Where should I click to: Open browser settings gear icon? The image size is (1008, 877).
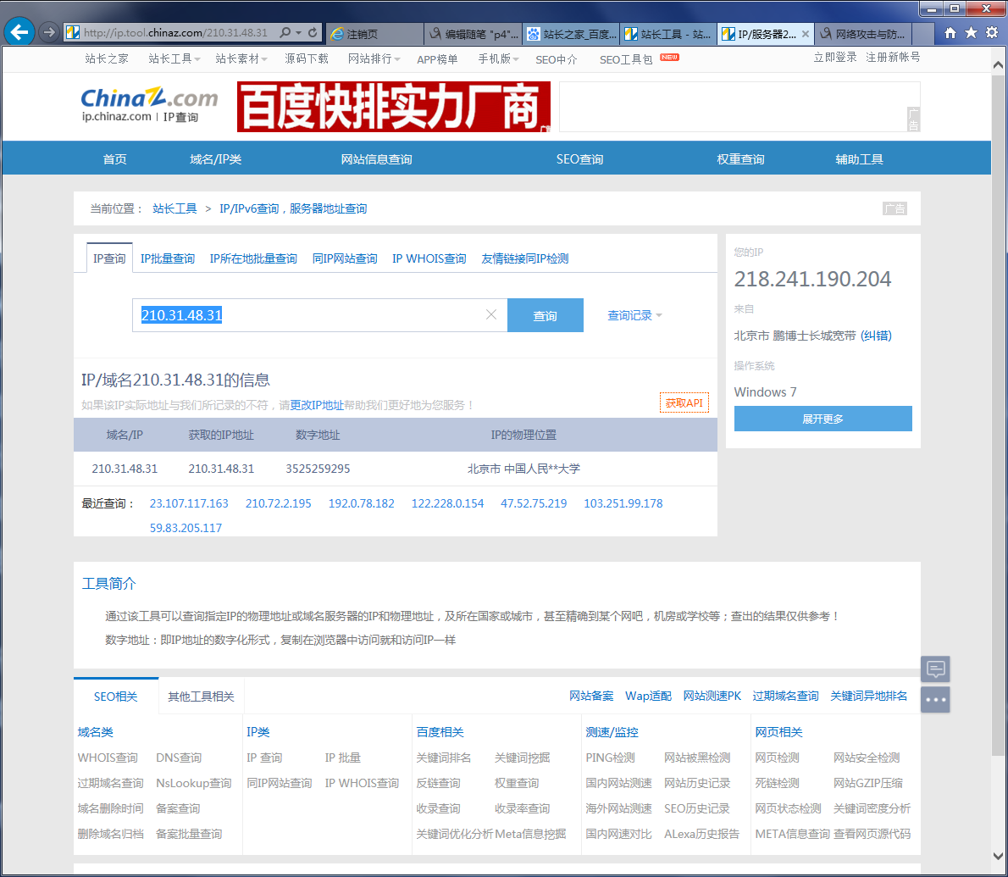[992, 33]
